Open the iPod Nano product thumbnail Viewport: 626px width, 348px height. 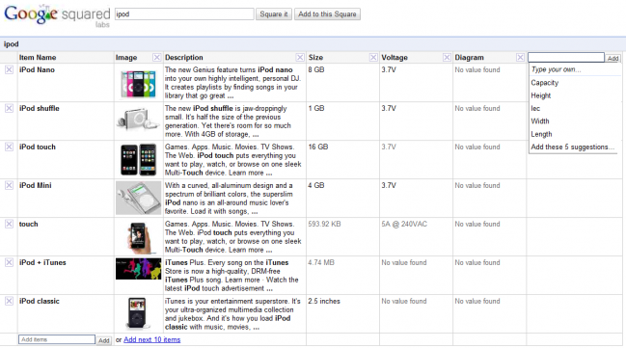click(x=138, y=84)
